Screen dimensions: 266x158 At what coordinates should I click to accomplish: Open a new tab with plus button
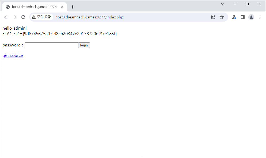point(72,7)
